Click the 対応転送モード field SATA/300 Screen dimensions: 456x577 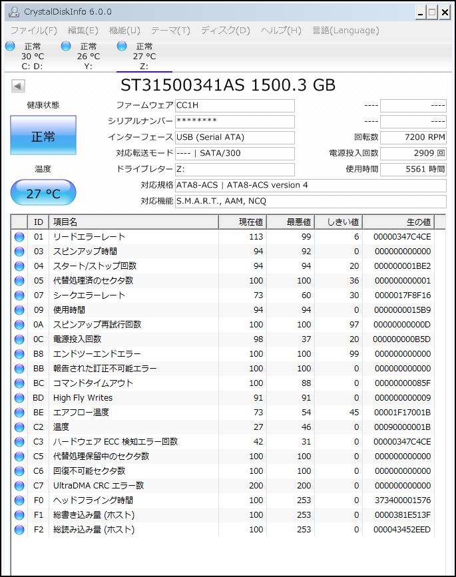click(x=235, y=154)
